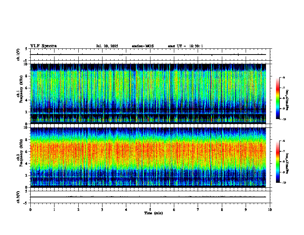Viewport: 304px width, 235px height.
Task: Click the time axis tick label "7"
Action: click(x=198, y=210)
